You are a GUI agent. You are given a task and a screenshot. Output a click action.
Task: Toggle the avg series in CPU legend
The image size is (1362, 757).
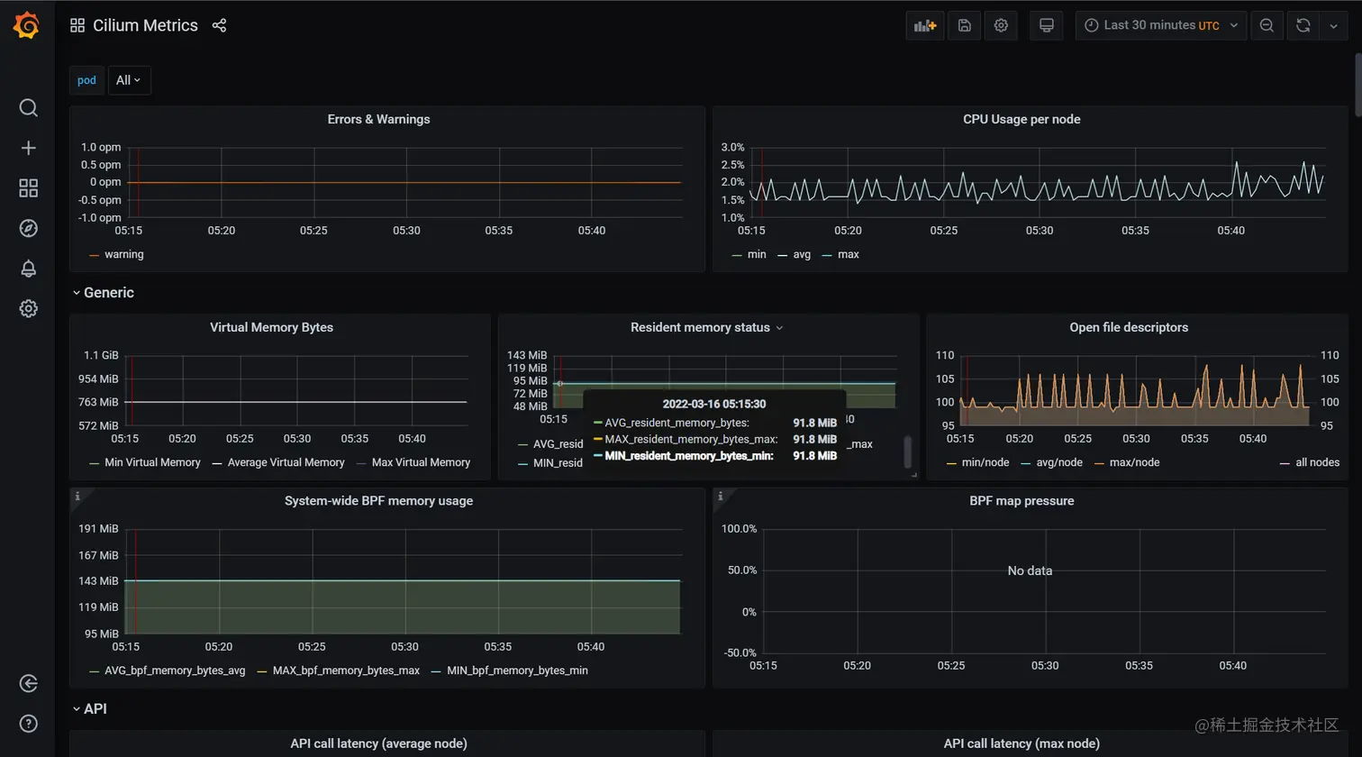tap(802, 254)
